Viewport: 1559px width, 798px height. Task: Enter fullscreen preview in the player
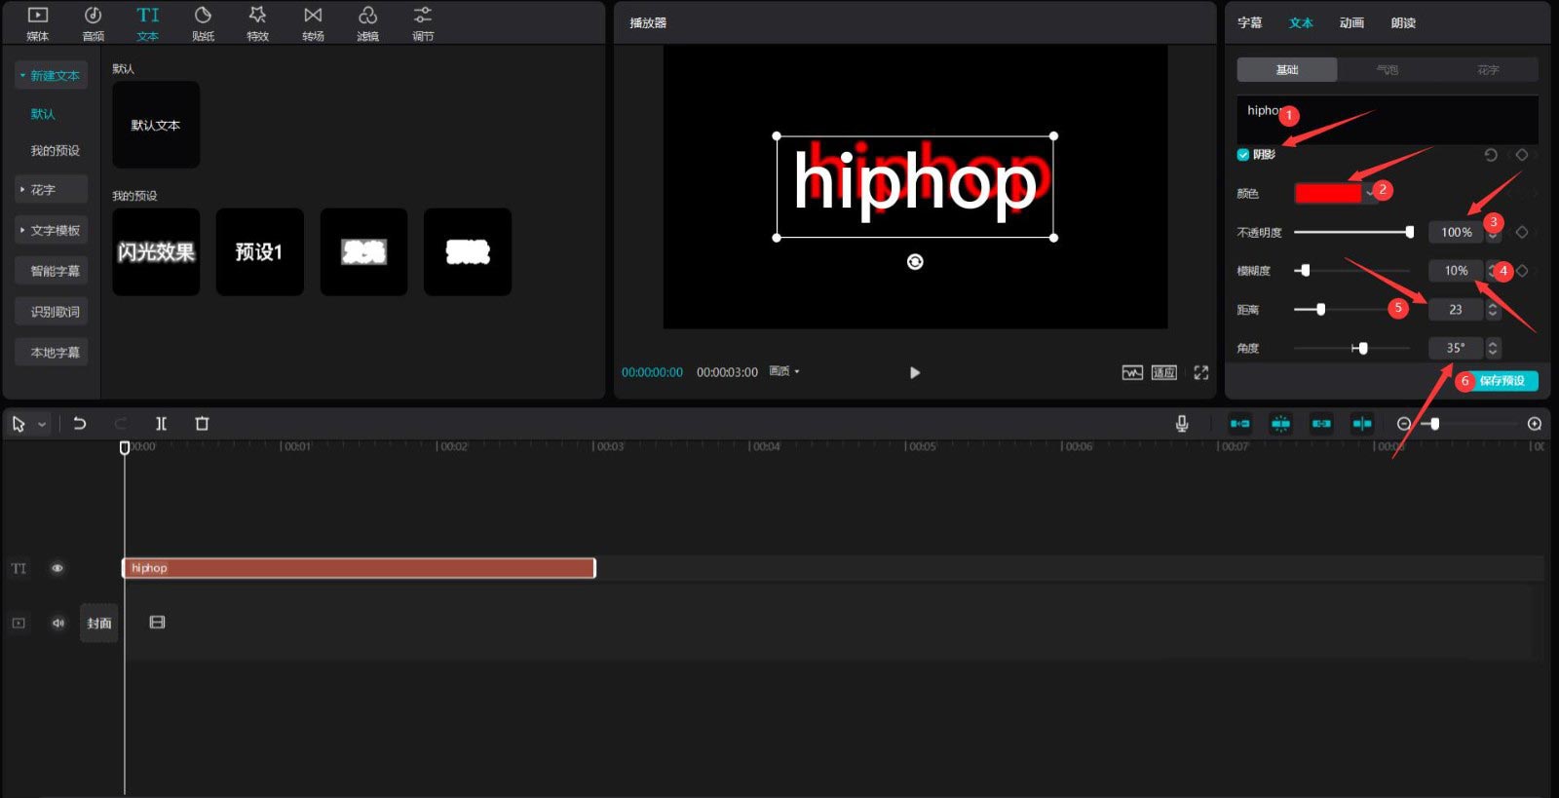point(1200,372)
